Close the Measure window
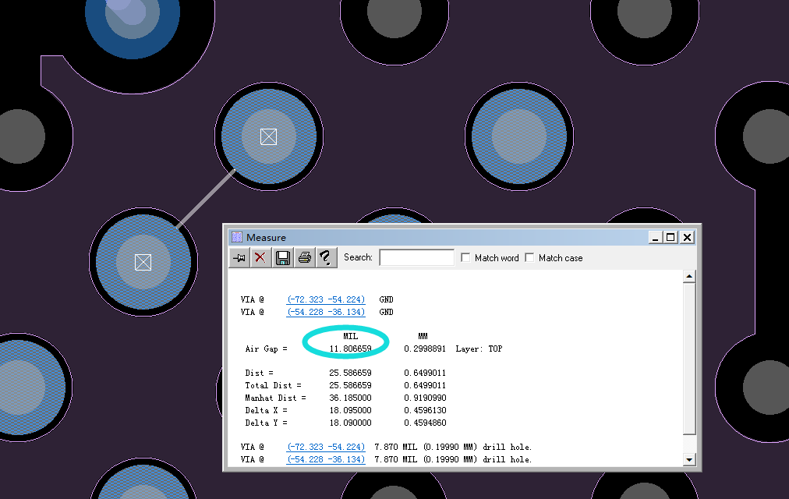 688,238
